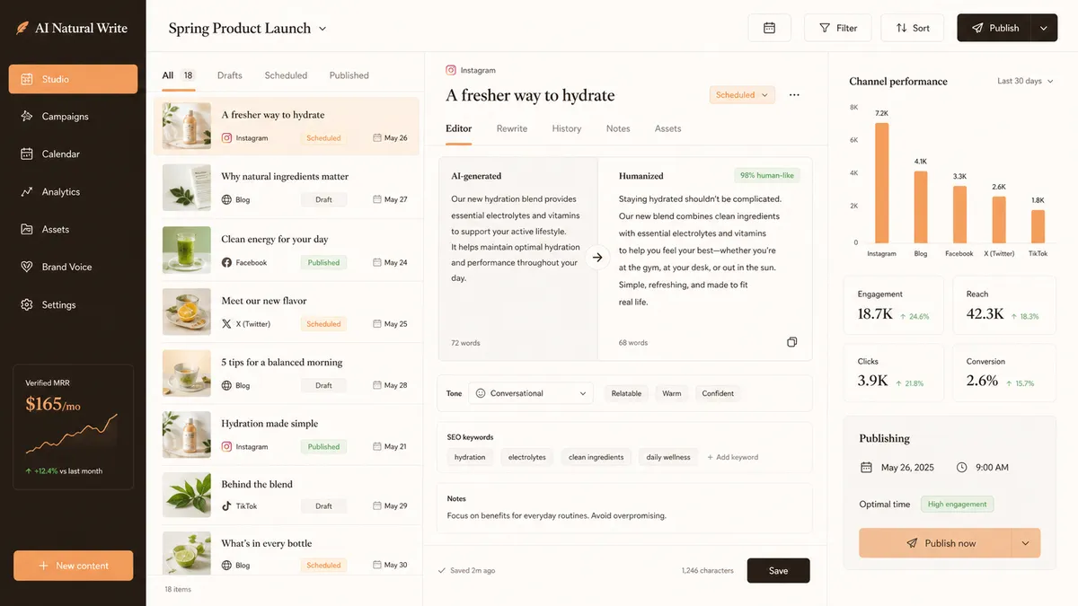Toggle the Confident tone chip
Screen dimensions: 1078x606
(718, 393)
